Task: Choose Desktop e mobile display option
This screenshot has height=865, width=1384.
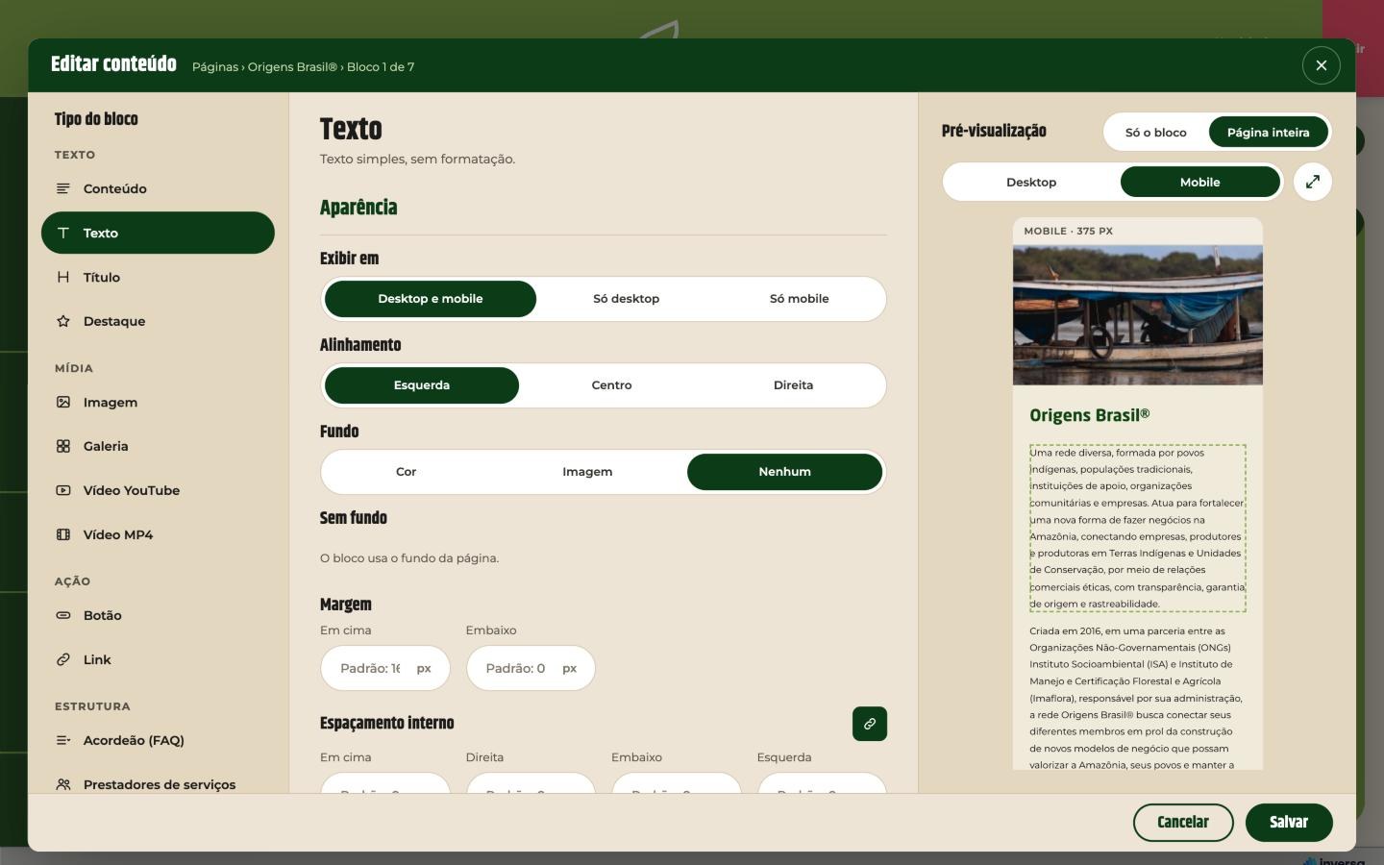Action: [431, 299]
